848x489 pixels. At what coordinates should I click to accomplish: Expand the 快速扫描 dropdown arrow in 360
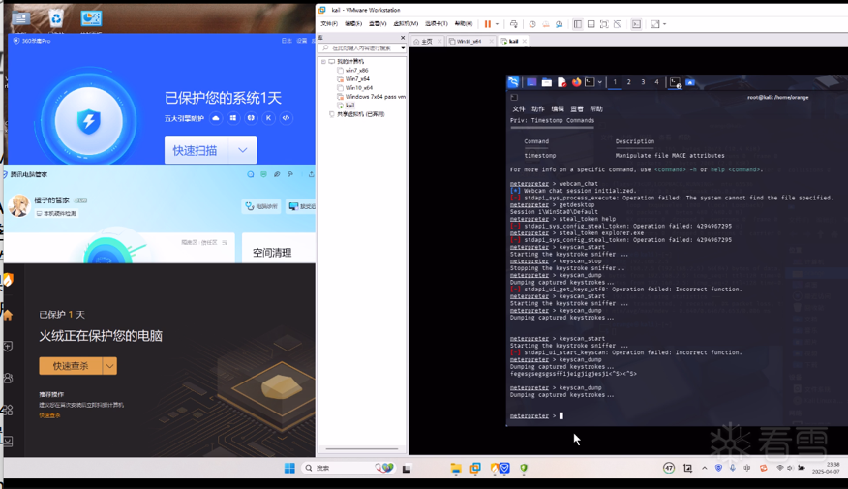[243, 150]
